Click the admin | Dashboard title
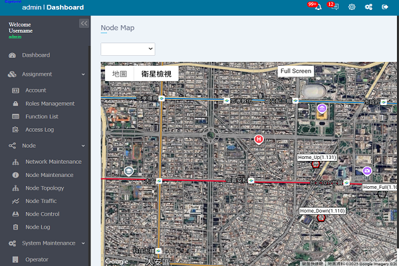Viewport: 399px width, 266px height. 53,7
